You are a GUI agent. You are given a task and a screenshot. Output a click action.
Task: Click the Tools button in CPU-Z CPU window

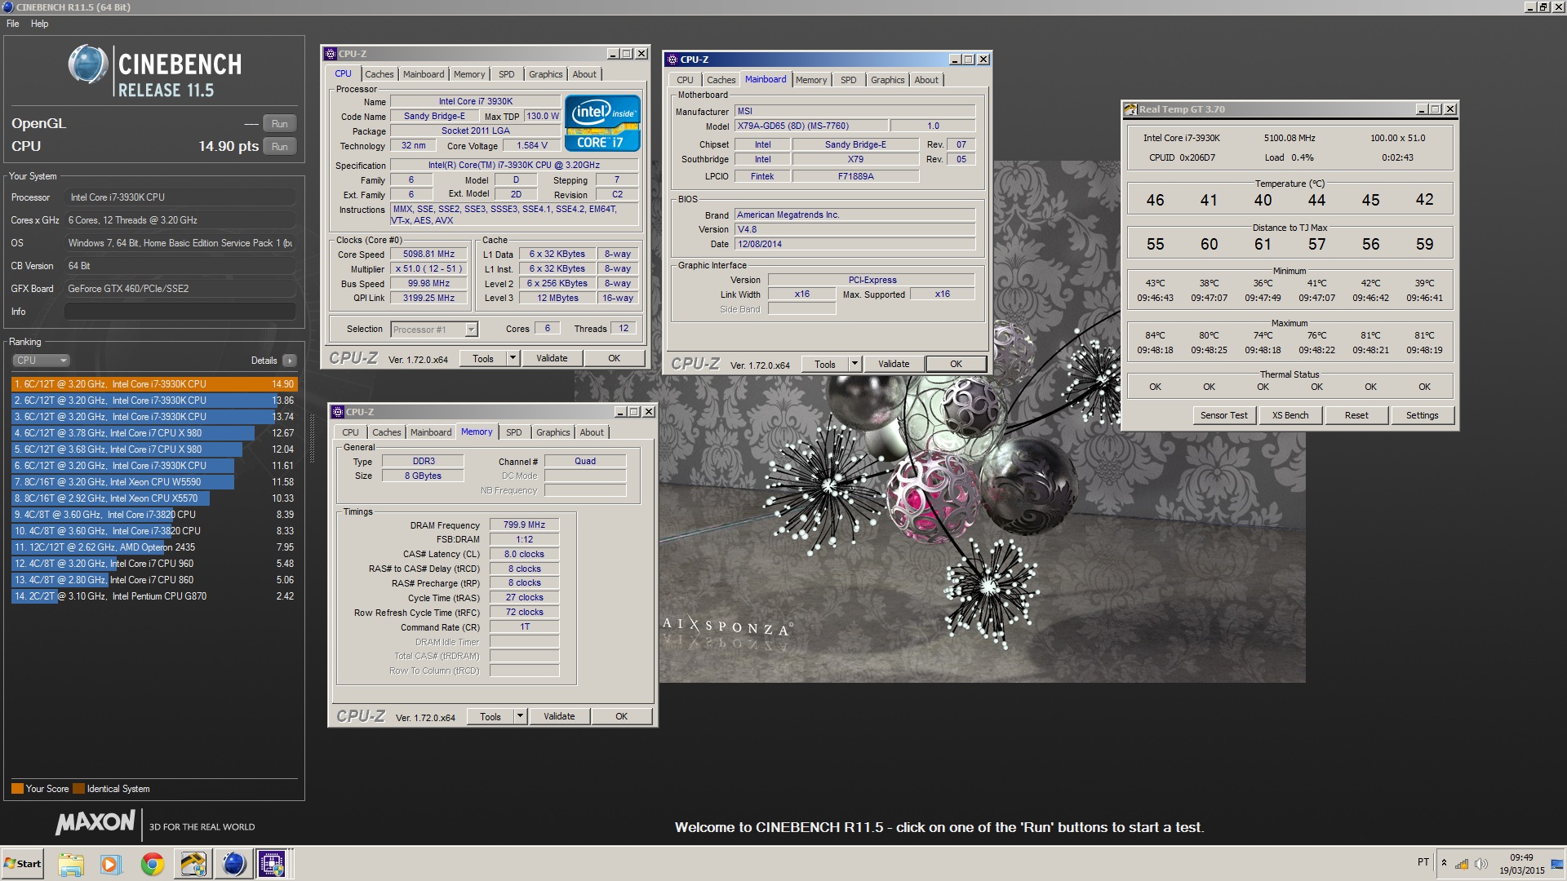pyautogui.click(x=483, y=358)
